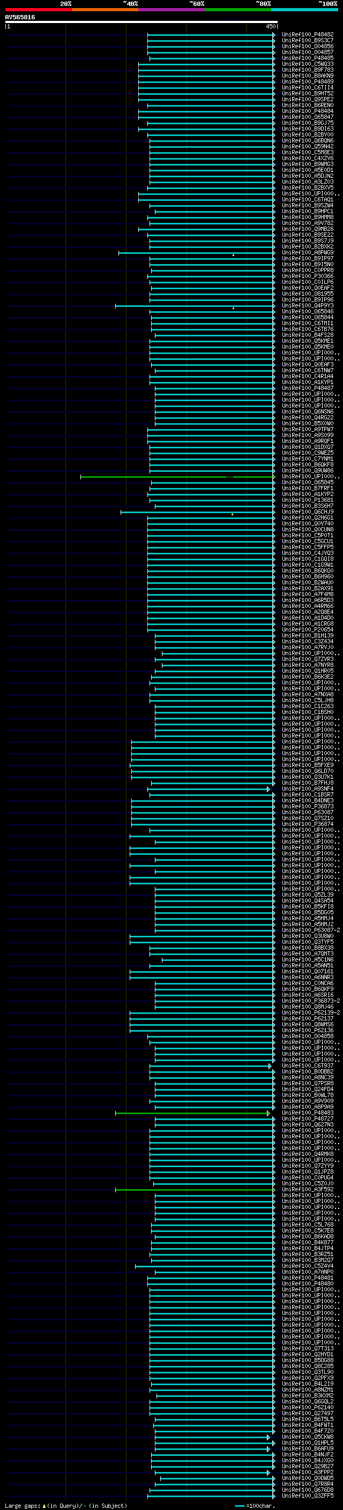Click the UniRef100_P30366 label
This screenshot has width=343, height=1510.
pos(308,276)
